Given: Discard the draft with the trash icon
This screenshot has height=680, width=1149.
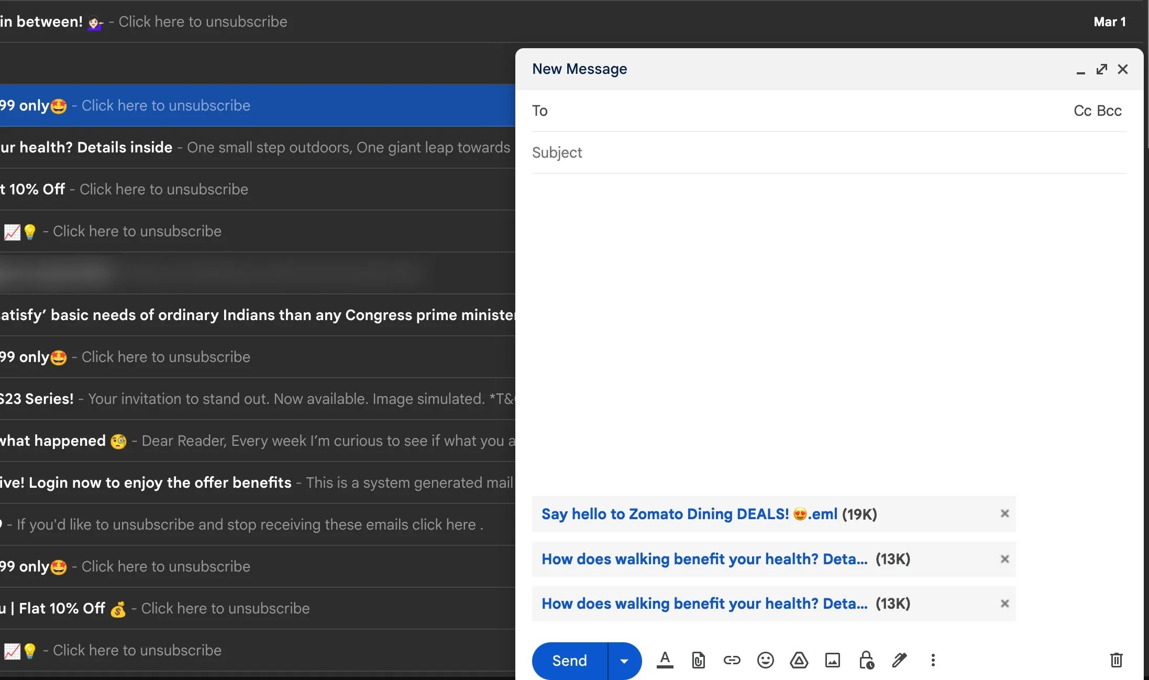Looking at the screenshot, I should click(1116, 661).
